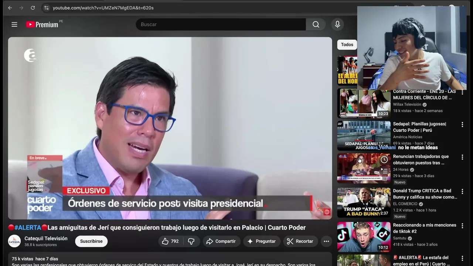Click the Compartir share button
The height and width of the screenshot is (266, 473).
[221, 241]
